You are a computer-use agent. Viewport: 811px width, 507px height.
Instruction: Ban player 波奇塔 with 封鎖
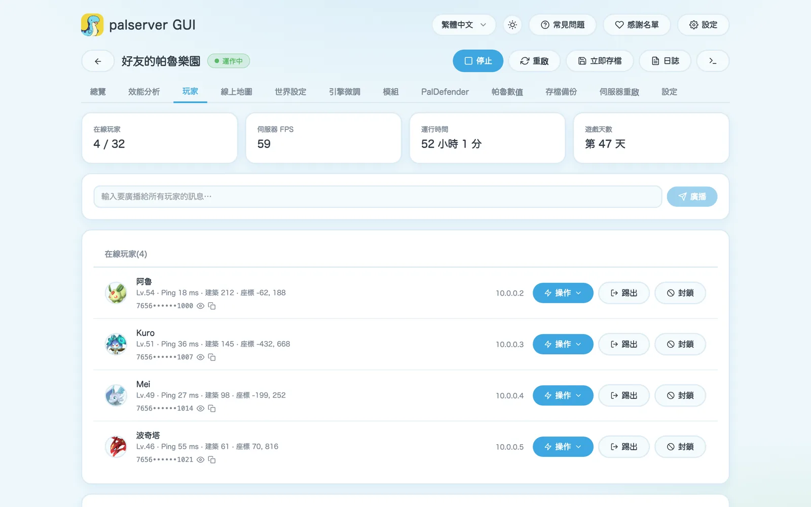(x=680, y=447)
